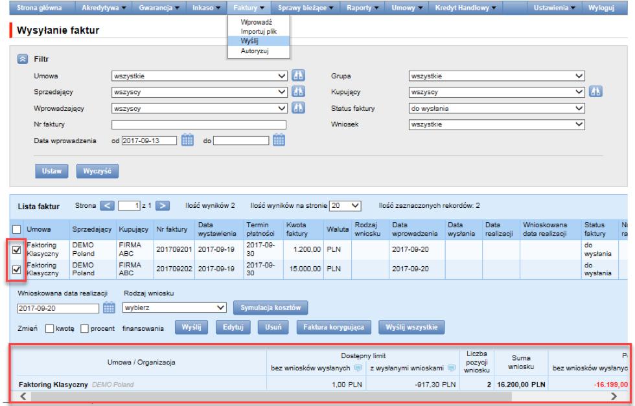Screen dimensions: 635x406
Task: Open the Wniosek dropdown
Action: (496, 124)
